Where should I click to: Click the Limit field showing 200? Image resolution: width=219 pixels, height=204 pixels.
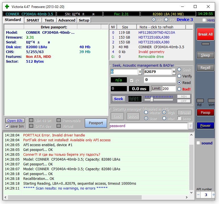click(x=169, y=89)
